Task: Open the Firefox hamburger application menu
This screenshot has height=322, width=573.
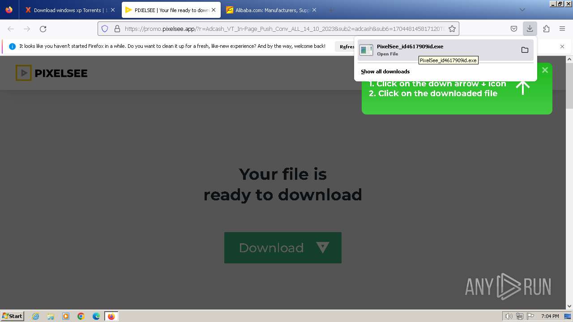Action: click(x=562, y=29)
